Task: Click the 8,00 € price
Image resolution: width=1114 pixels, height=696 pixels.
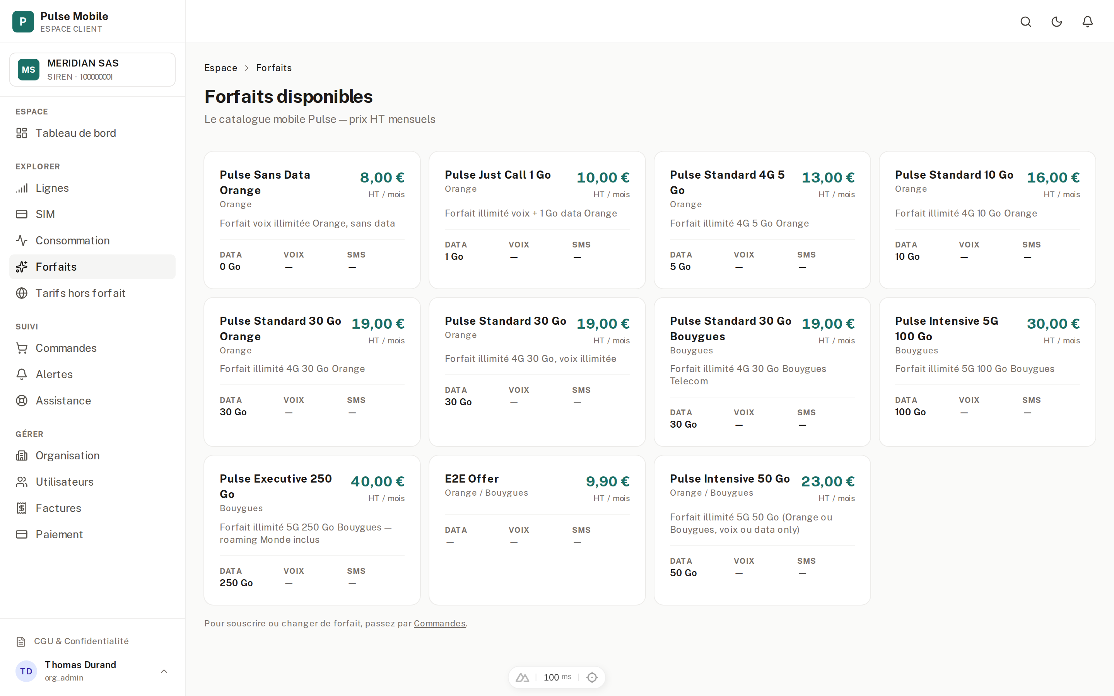Action: pos(382,177)
